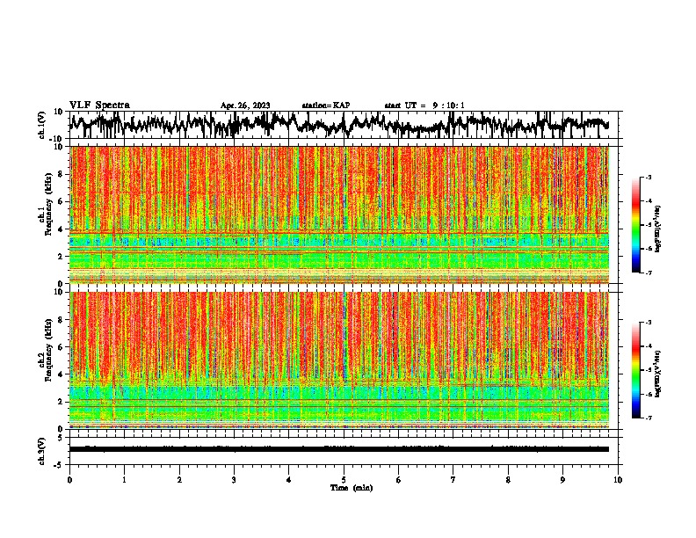
Task: Click time axis tick label "0"
Action: tap(69, 480)
